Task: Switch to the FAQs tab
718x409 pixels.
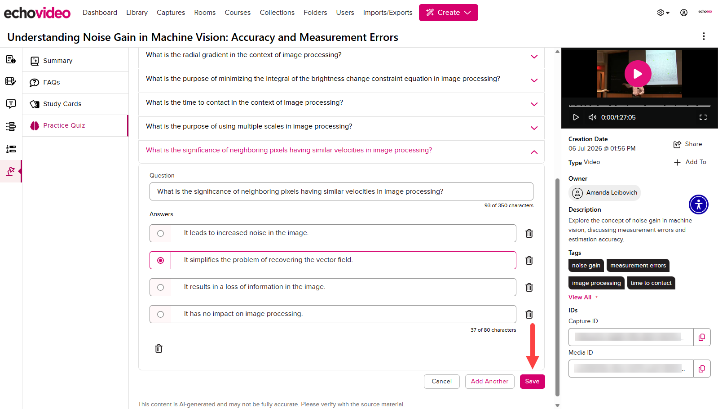Action: (x=75, y=82)
